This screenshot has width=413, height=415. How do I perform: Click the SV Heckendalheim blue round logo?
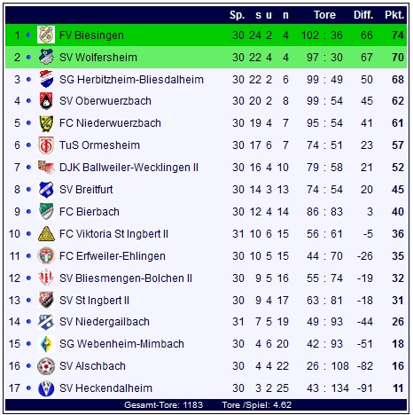pyautogui.click(x=46, y=388)
